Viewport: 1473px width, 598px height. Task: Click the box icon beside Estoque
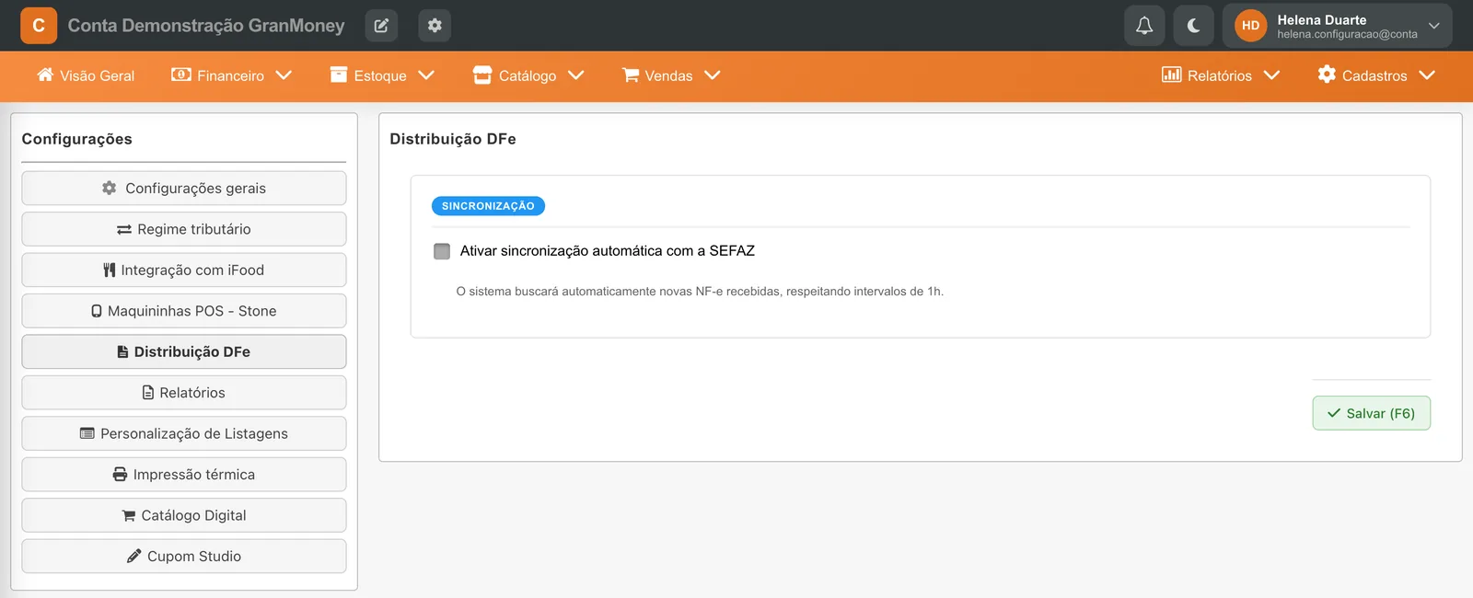tap(339, 75)
